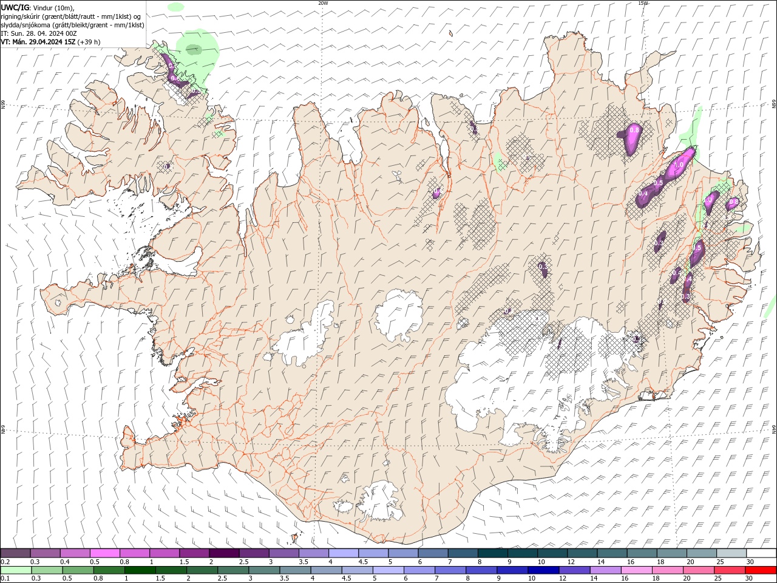Image resolution: width=777 pixels, height=583 pixels.
Task: Pick the pale green bottom legend swatch at 0.1
Action: tap(16, 570)
